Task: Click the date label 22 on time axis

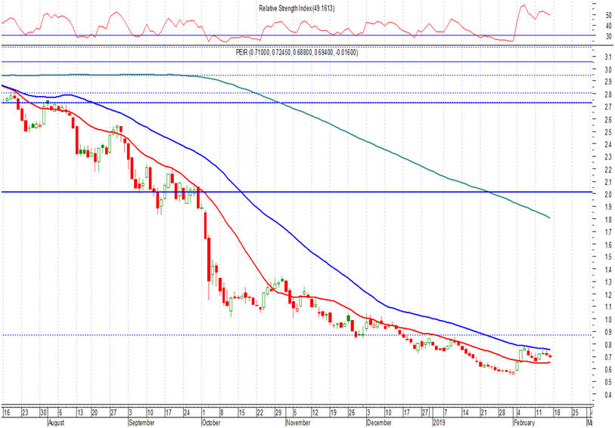Action: click(x=260, y=413)
